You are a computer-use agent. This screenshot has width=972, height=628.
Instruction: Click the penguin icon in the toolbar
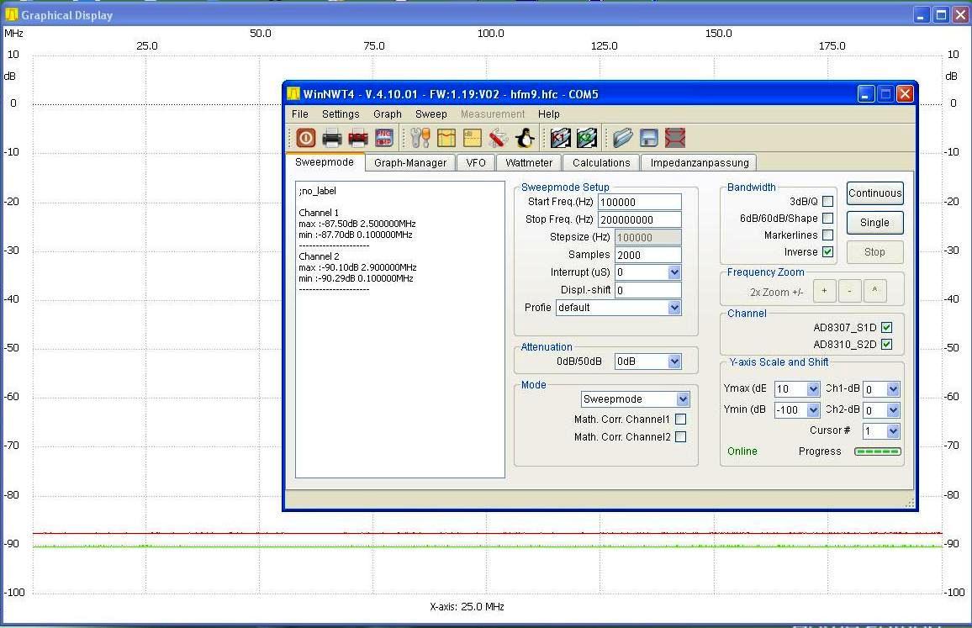point(525,138)
